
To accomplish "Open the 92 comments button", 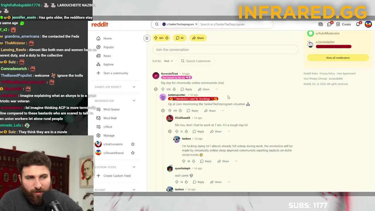I will pyautogui.click(x=180, y=38).
